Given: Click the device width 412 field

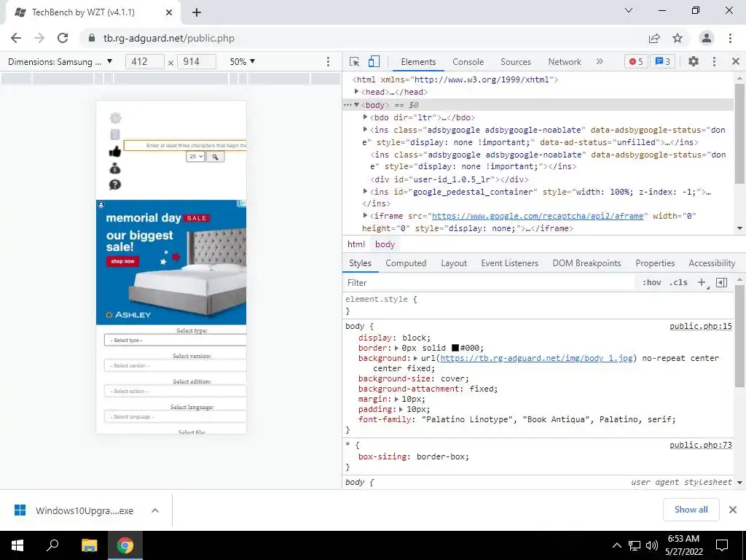Looking at the screenshot, I should (145, 61).
